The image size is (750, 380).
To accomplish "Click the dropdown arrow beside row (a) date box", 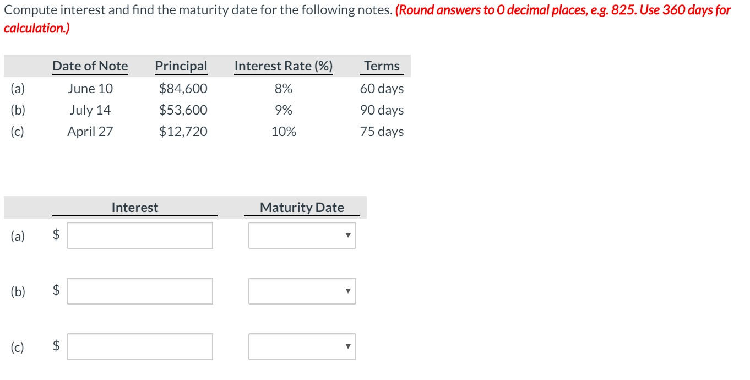I will [348, 236].
